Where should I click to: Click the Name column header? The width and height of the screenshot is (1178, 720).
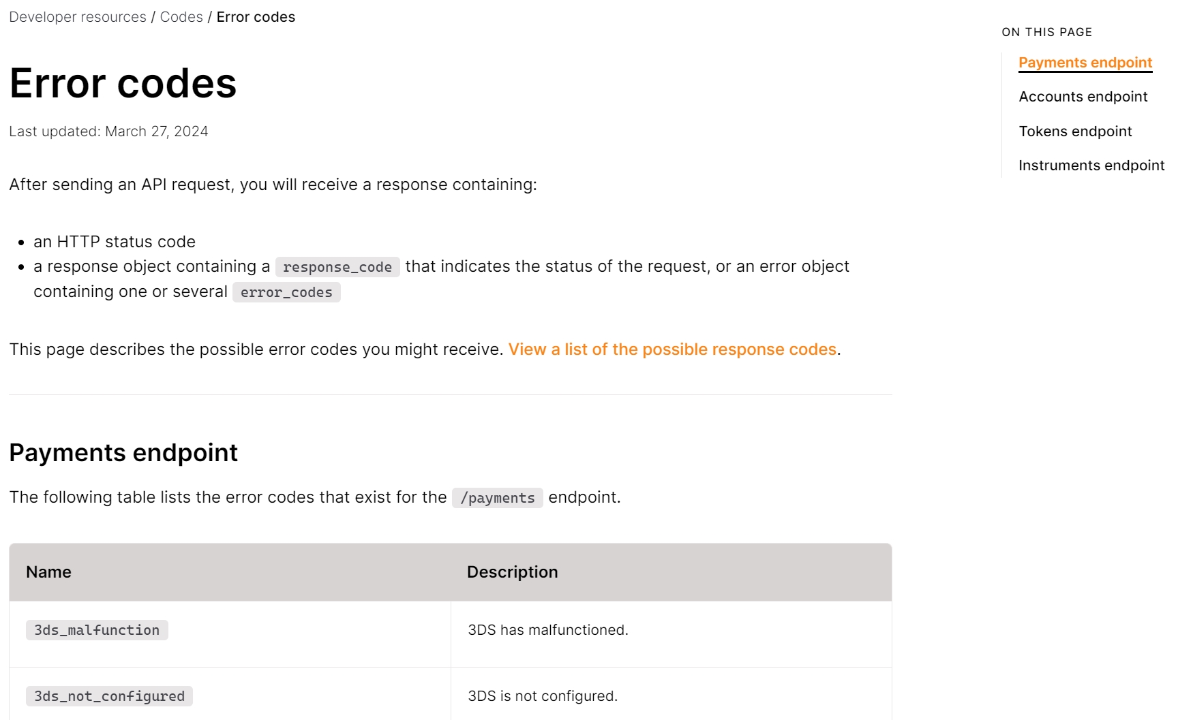(x=48, y=572)
